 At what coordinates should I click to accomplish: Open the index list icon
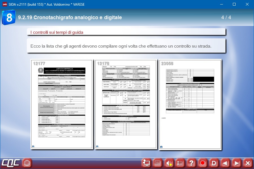180,163
